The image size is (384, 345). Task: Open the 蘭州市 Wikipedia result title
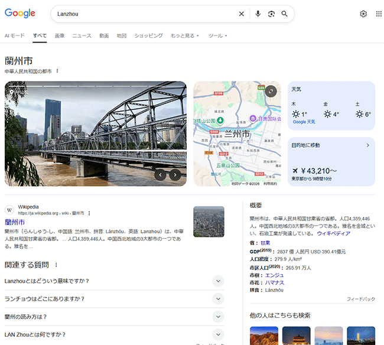click(15, 222)
